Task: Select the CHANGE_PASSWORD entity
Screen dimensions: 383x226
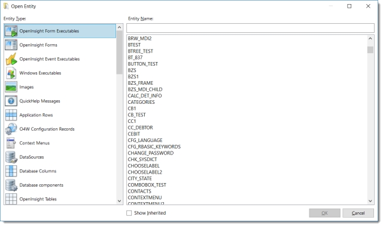Action: click(x=151, y=153)
